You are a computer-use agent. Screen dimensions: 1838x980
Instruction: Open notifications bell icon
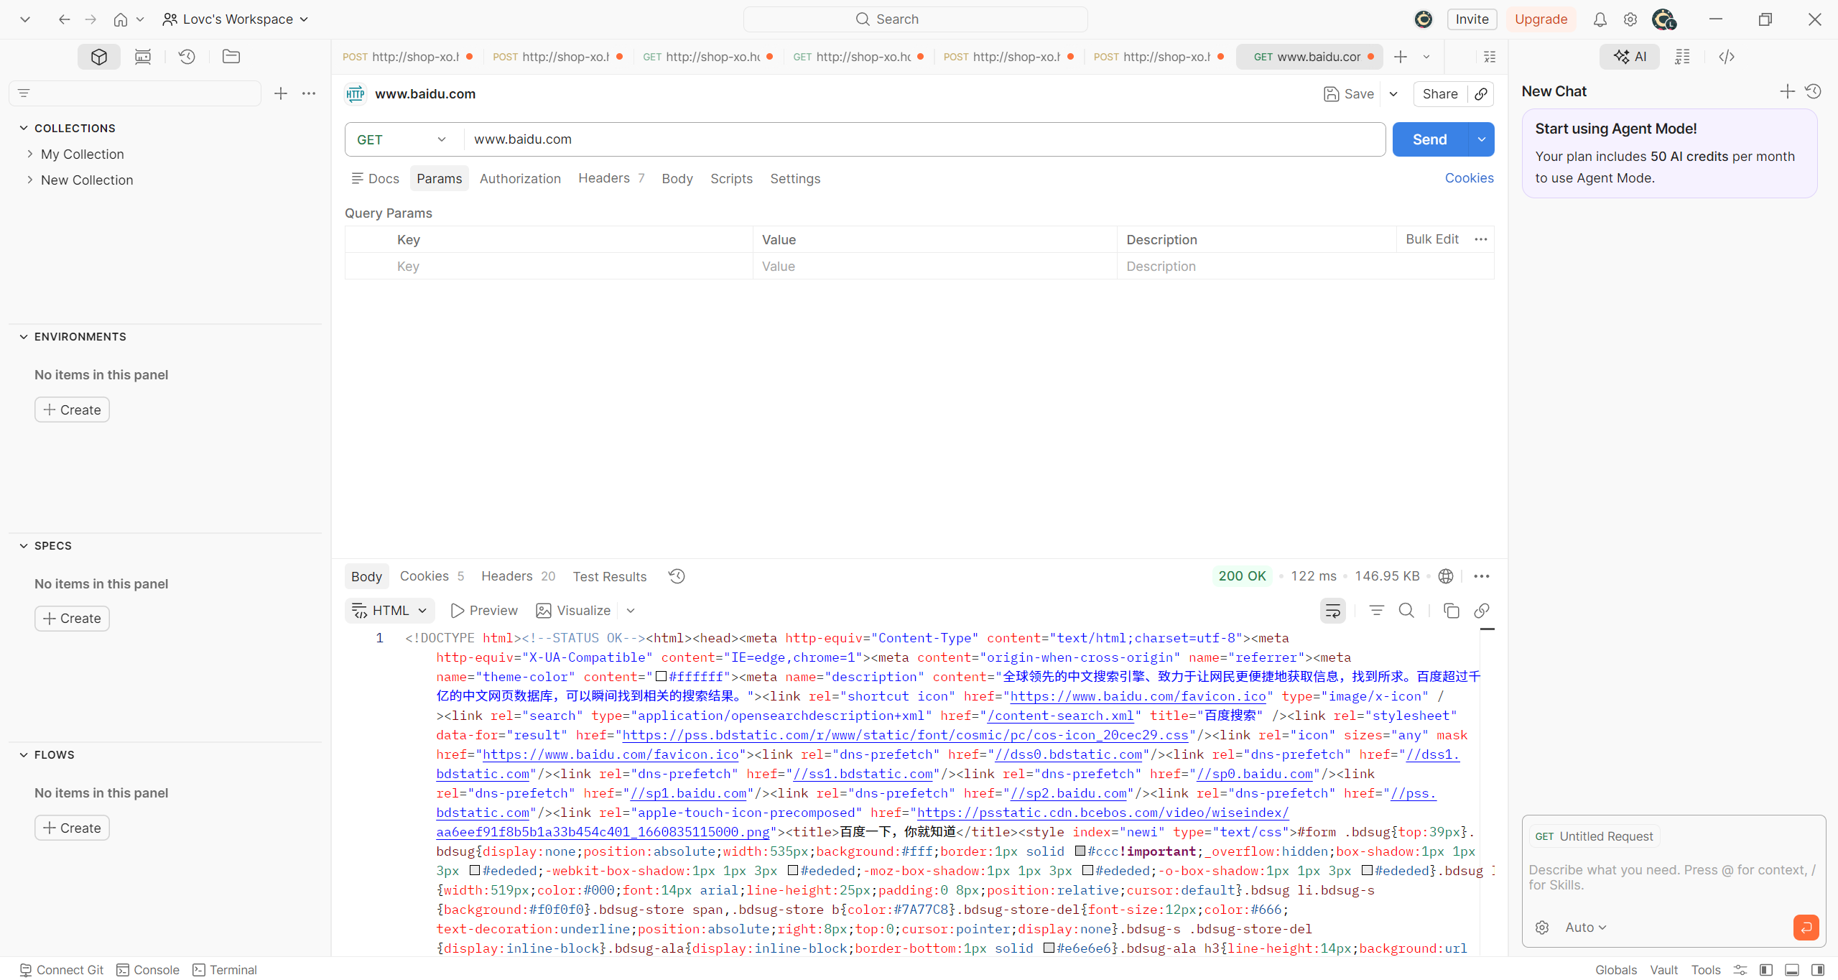pyautogui.click(x=1600, y=19)
